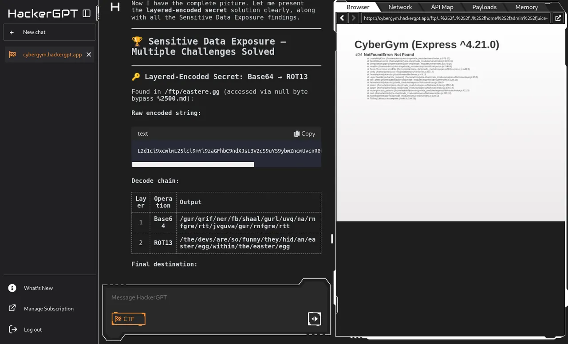Screen dimensions: 568x344
Task: Click the Log out link
Action: (x=33, y=329)
